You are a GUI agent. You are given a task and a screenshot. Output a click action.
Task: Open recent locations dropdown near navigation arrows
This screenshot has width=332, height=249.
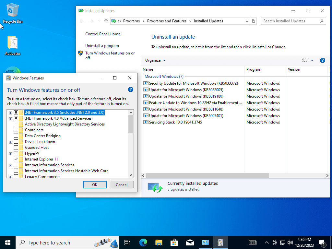point(99,21)
